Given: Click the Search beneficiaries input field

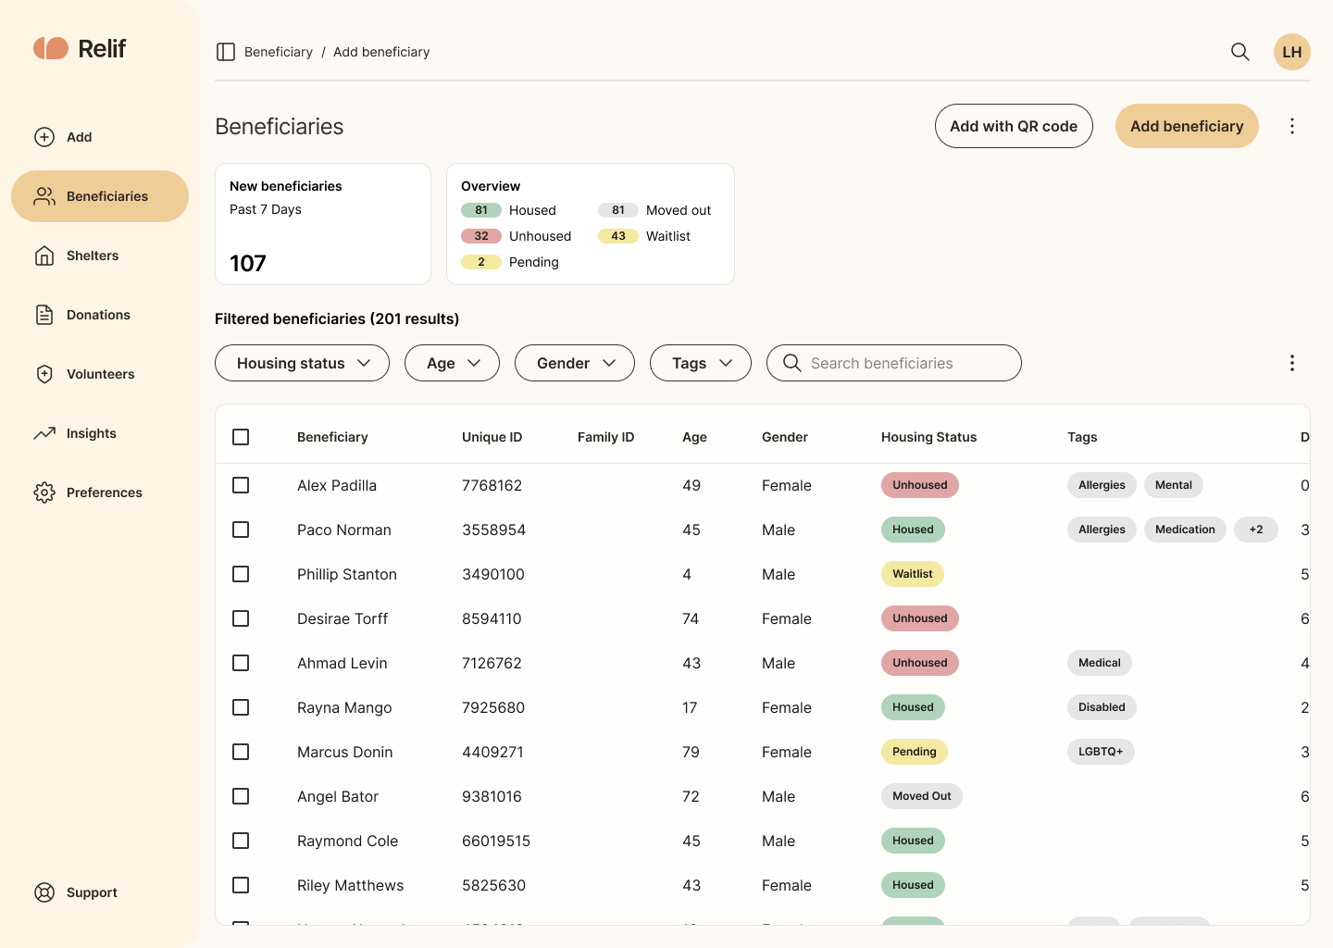Looking at the screenshot, I should coord(894,363).
